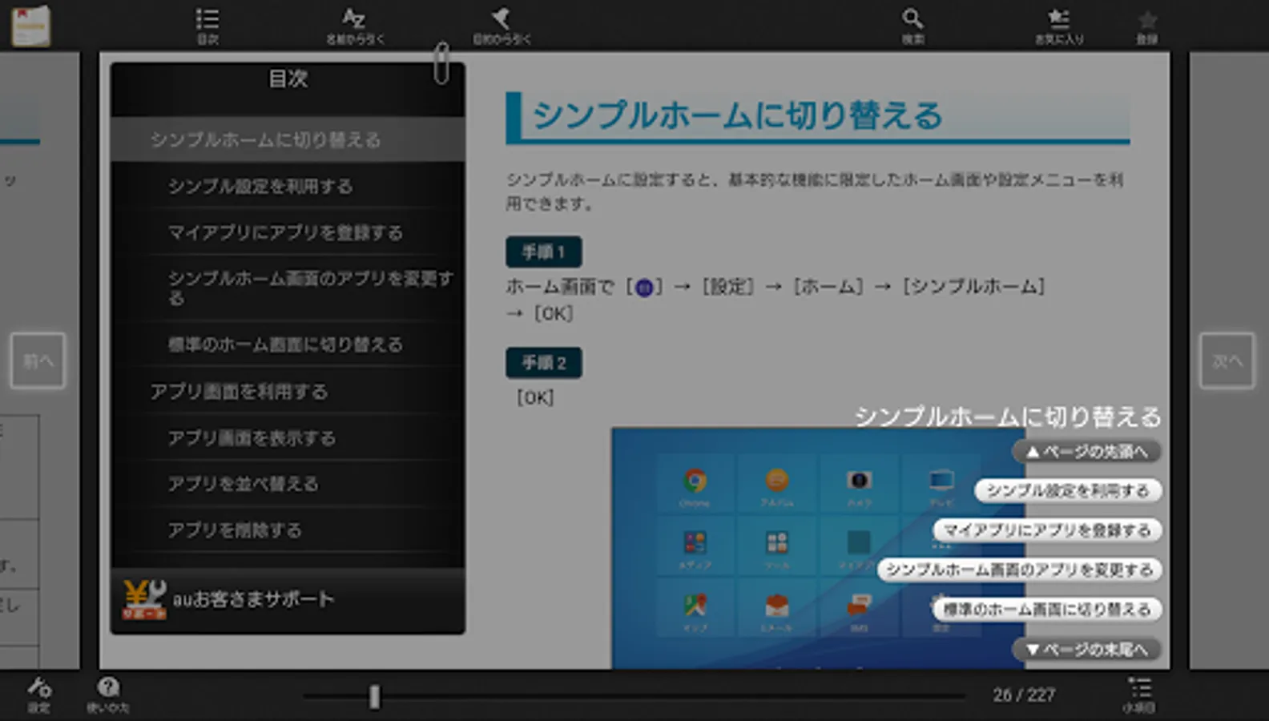Click the manual book icon at top-left

[31, 26]
